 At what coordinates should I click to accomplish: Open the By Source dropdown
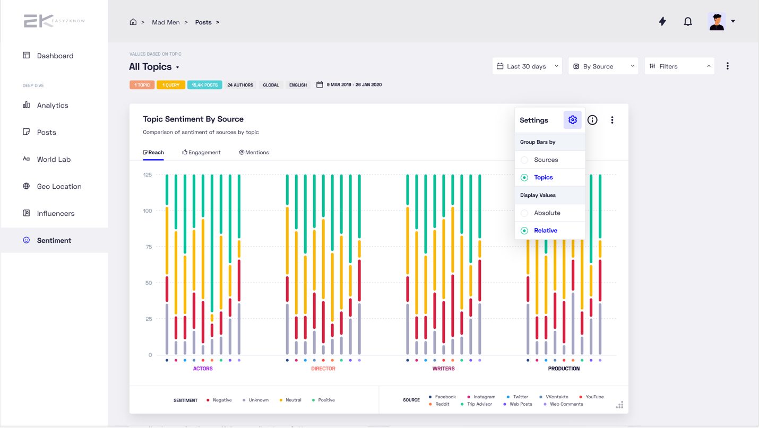(603, 66)
